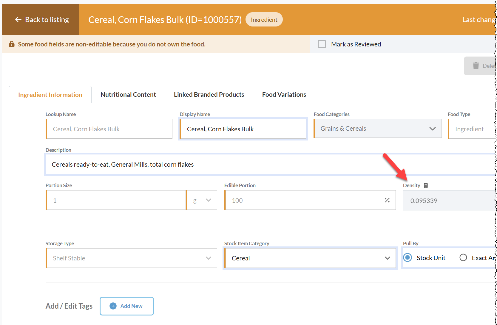Click in the Display Name field
Screen dimensions: 497x325
pyautogui.click(x=243, y=129)
